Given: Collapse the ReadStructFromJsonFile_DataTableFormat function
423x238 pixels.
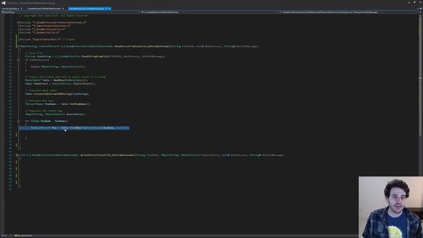Looking at the screenshot, I should (x=18, y=46).
